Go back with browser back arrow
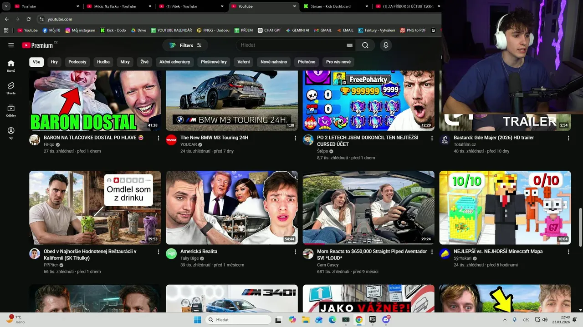 click(6, 19)
